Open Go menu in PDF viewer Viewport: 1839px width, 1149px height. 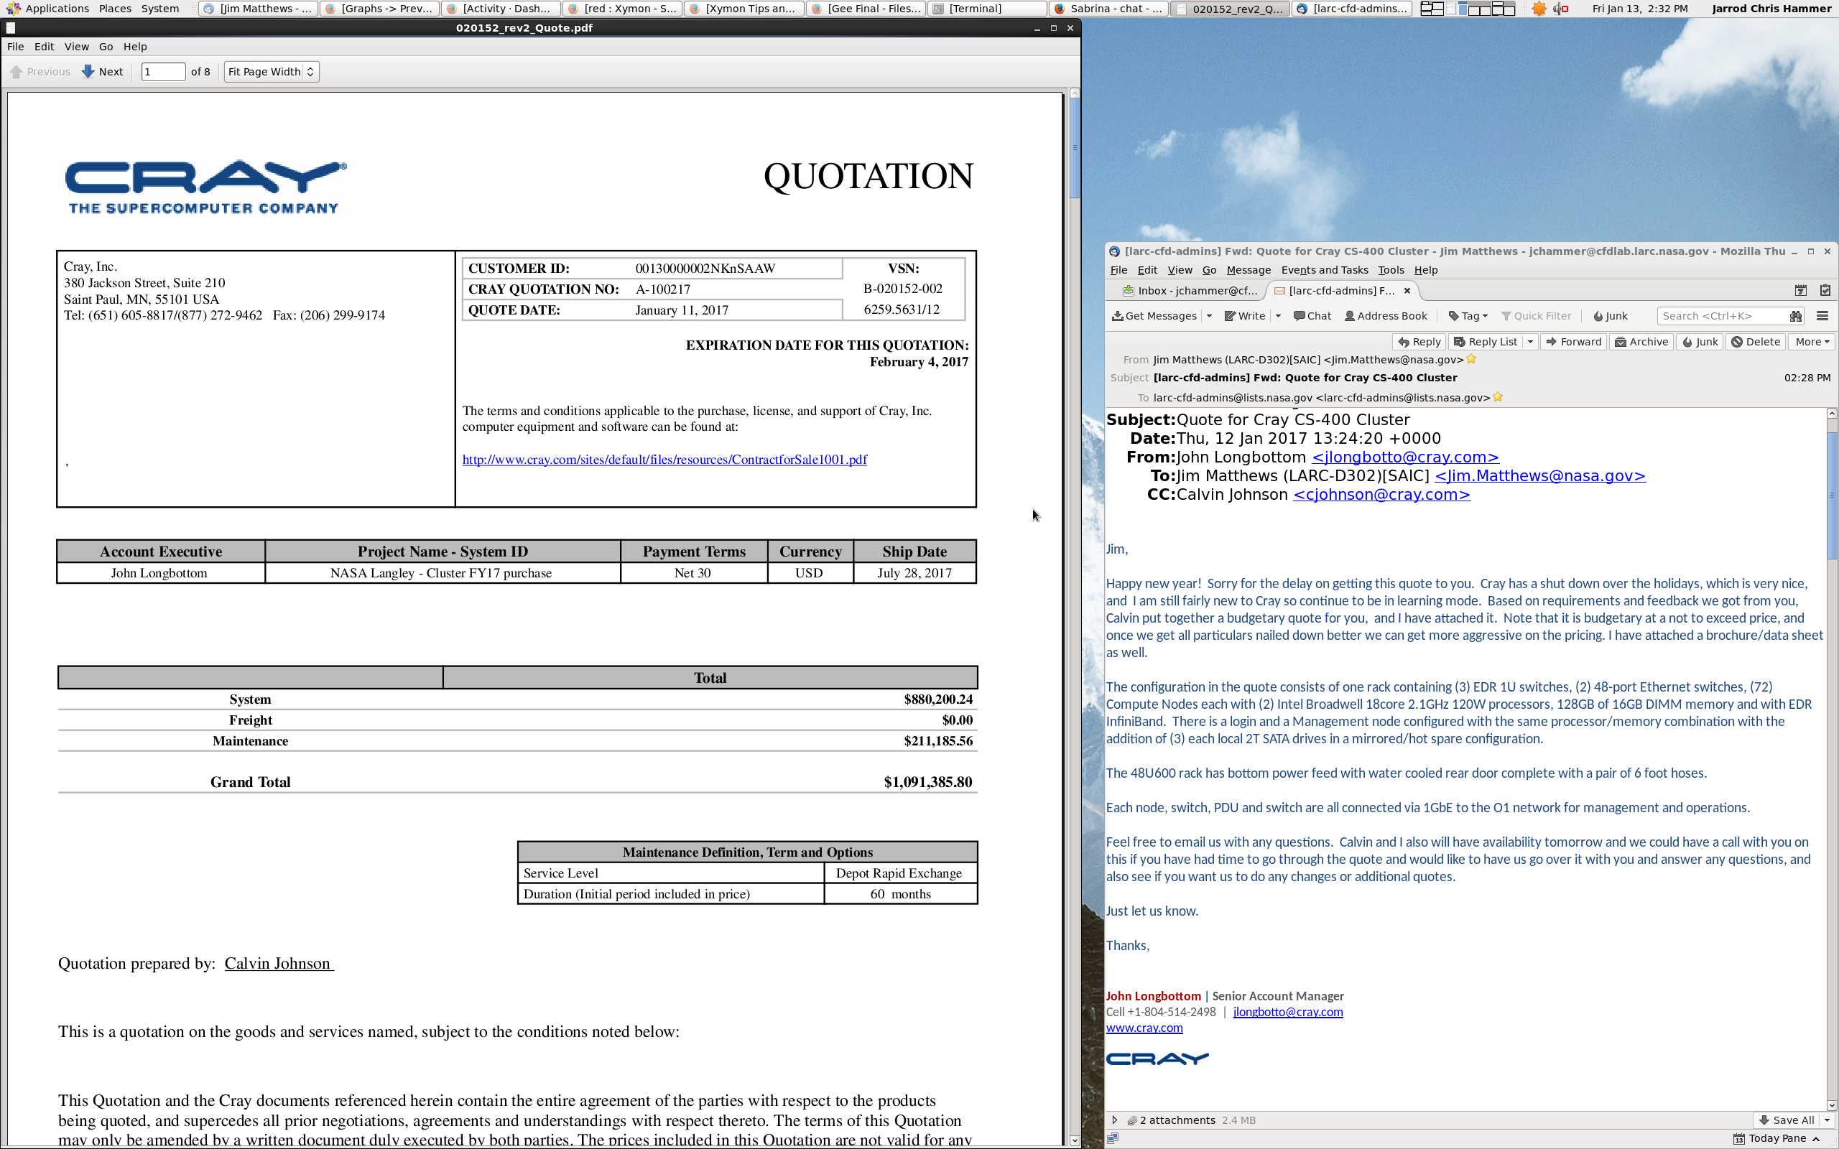(x=106, y=47)
